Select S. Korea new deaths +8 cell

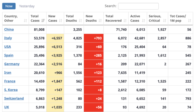point(94,90)
